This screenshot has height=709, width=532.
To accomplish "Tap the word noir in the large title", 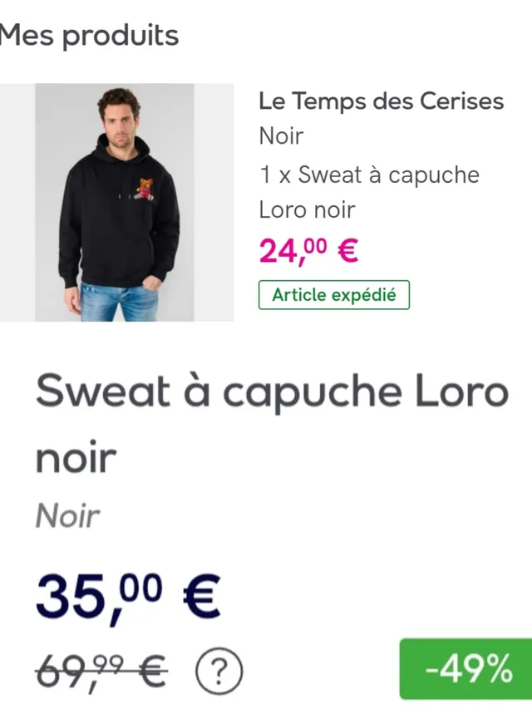I will click(76, 456).
